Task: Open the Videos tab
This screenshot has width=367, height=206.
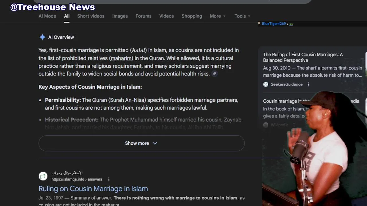Action: [x=167, y=16]
